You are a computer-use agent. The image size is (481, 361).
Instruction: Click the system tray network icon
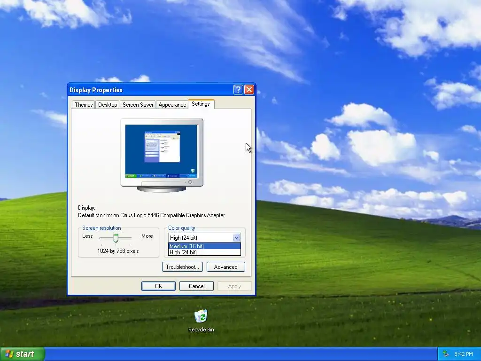click(x=446, y=354)
